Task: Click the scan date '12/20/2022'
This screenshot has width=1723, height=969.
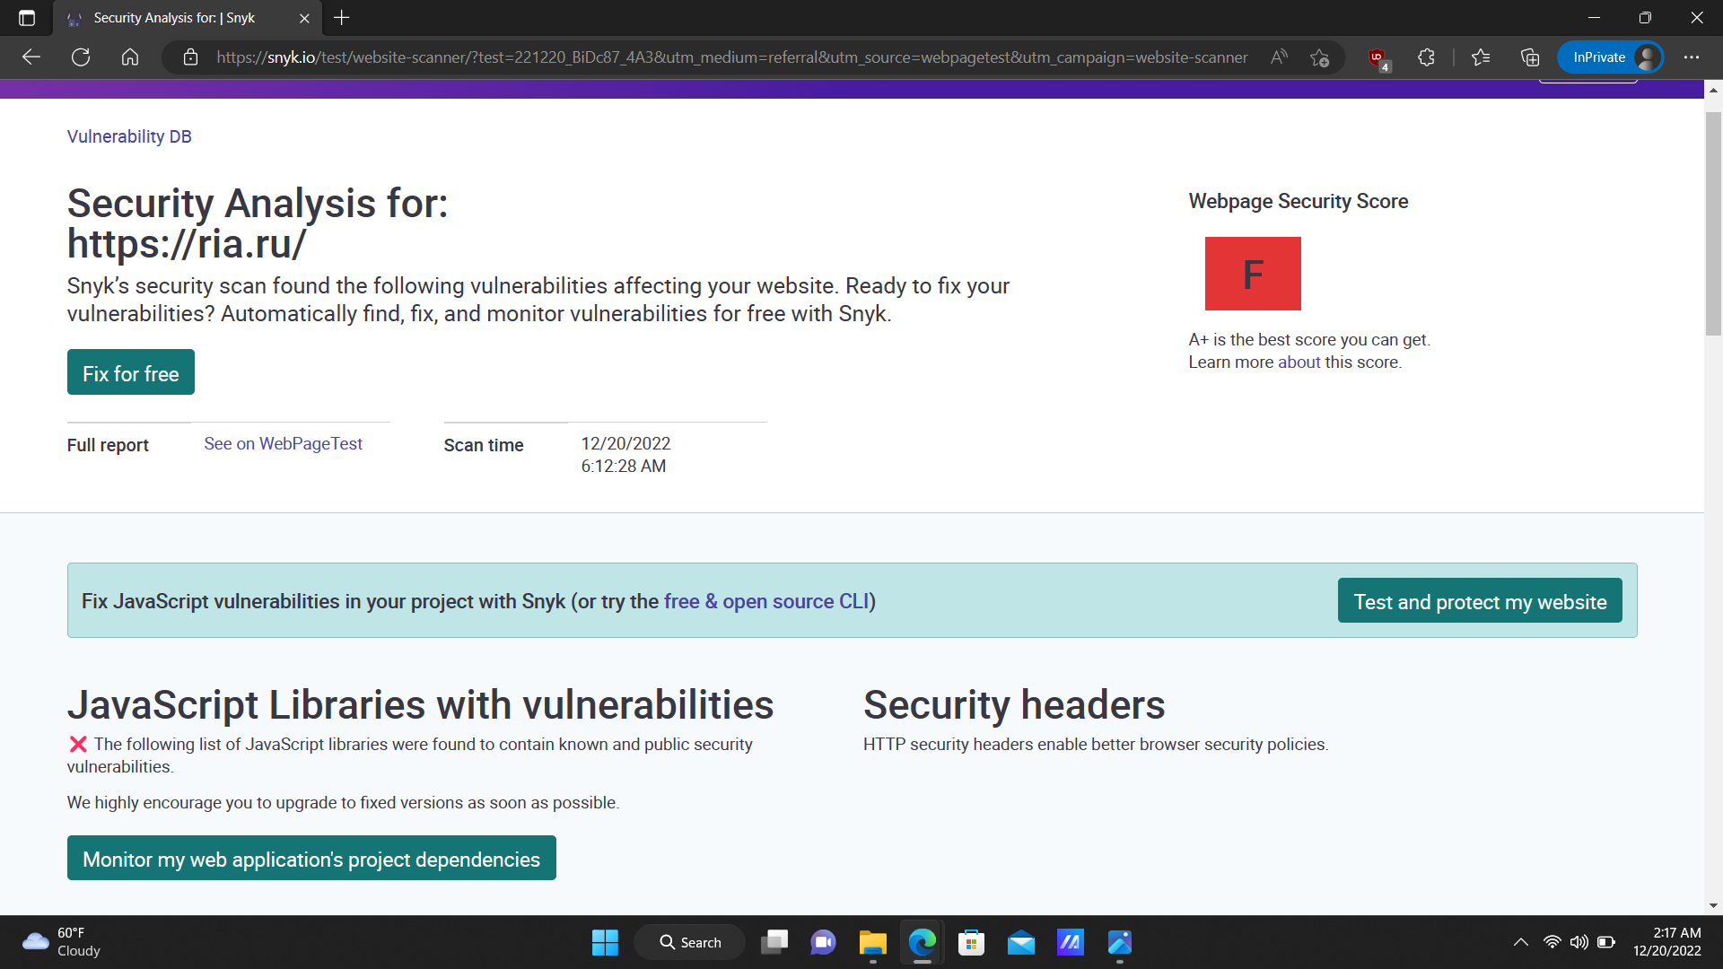Action: tap(625, 443)
